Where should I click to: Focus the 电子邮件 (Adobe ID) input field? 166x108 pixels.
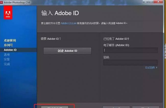131,50
